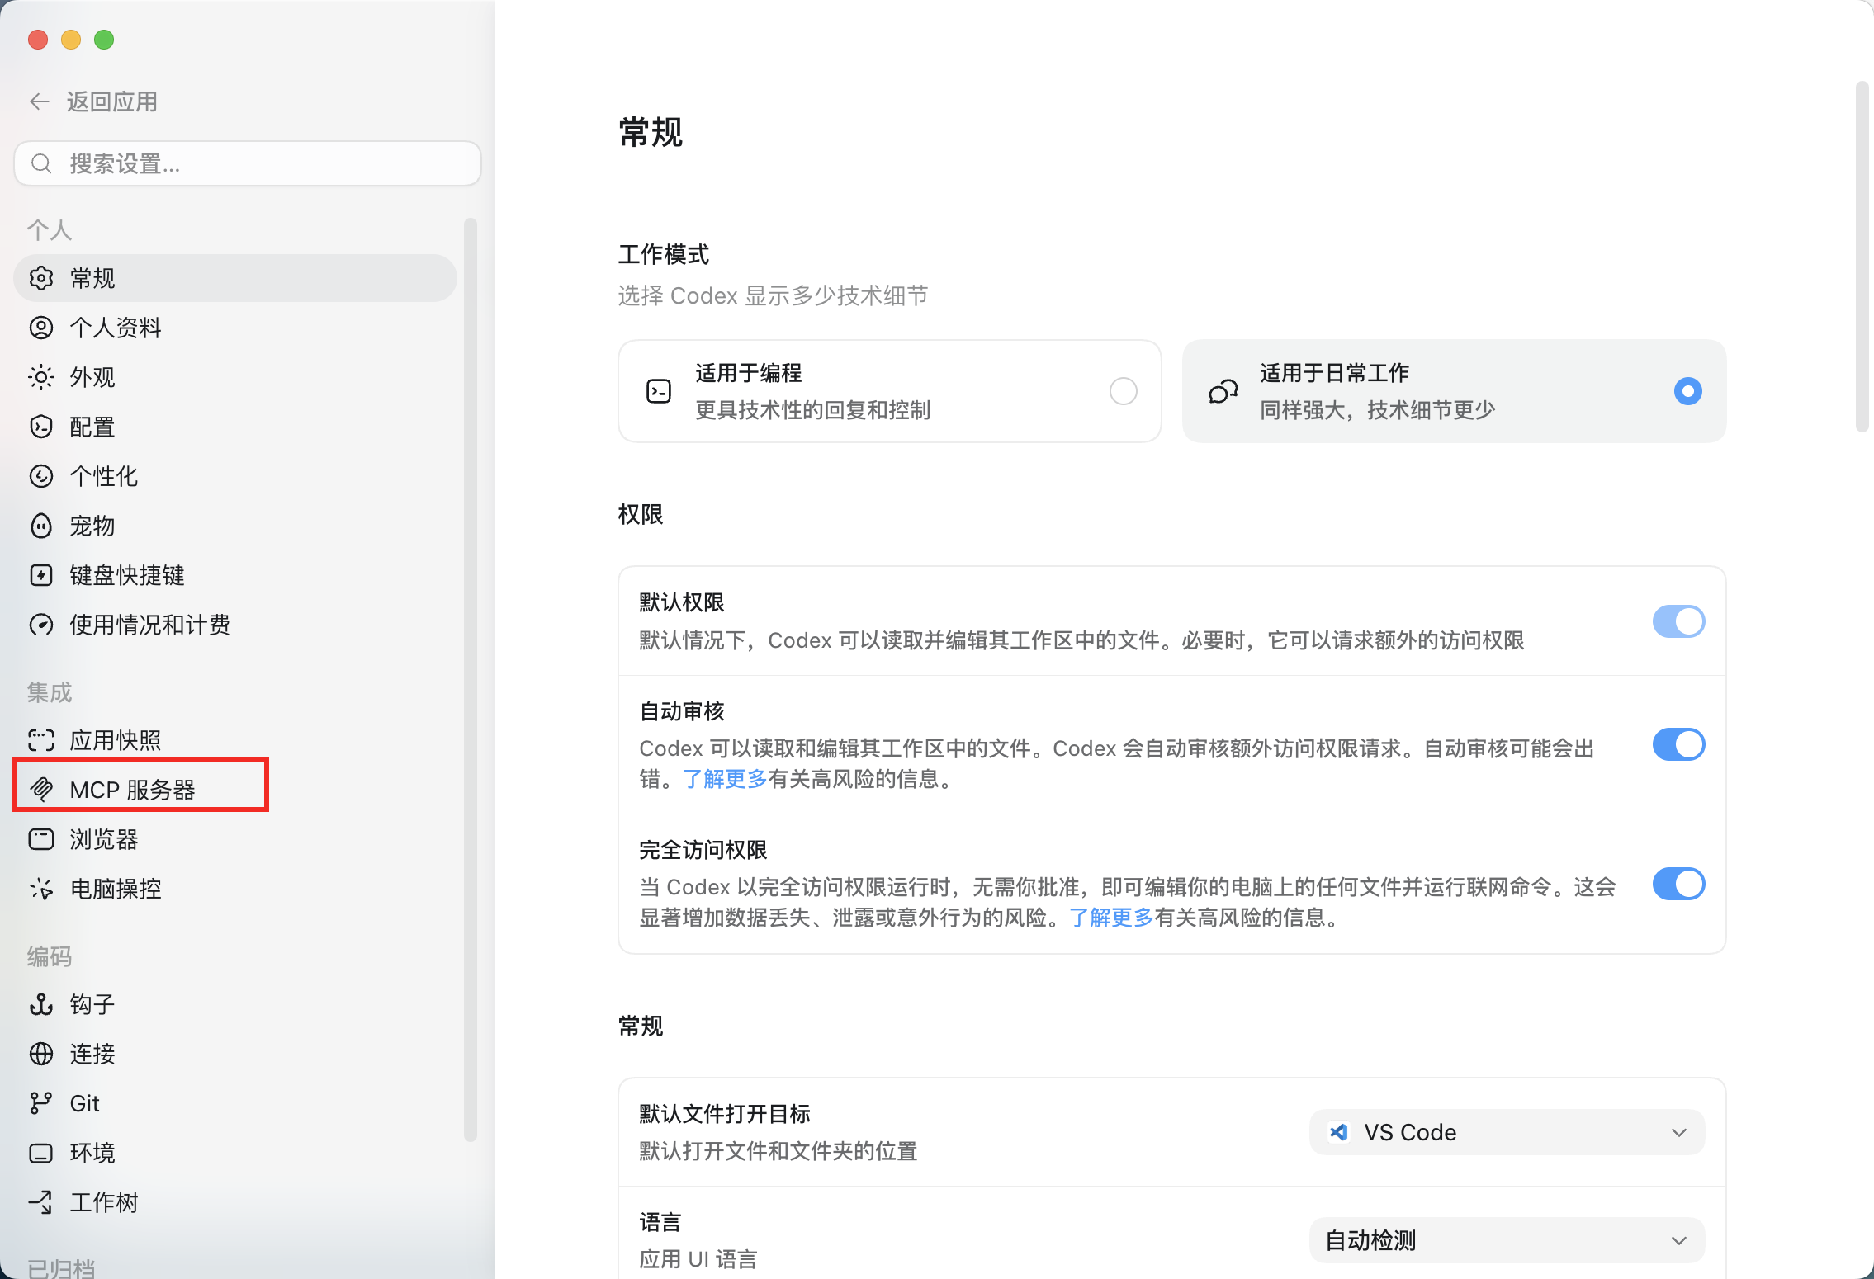Click the 集成 section header in sidebar
Screen dimensions: 1874x1279
[x=50, y=692]
